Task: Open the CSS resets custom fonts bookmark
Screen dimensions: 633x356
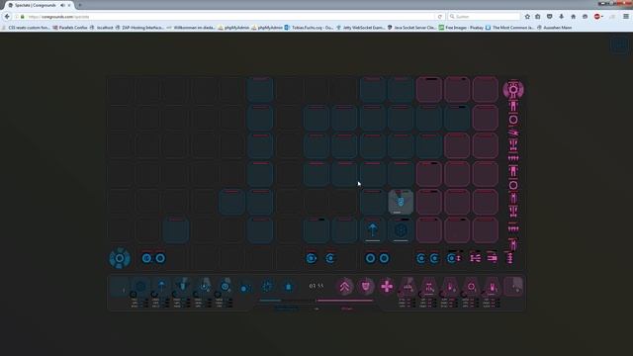Action: [x=26, y=28]
